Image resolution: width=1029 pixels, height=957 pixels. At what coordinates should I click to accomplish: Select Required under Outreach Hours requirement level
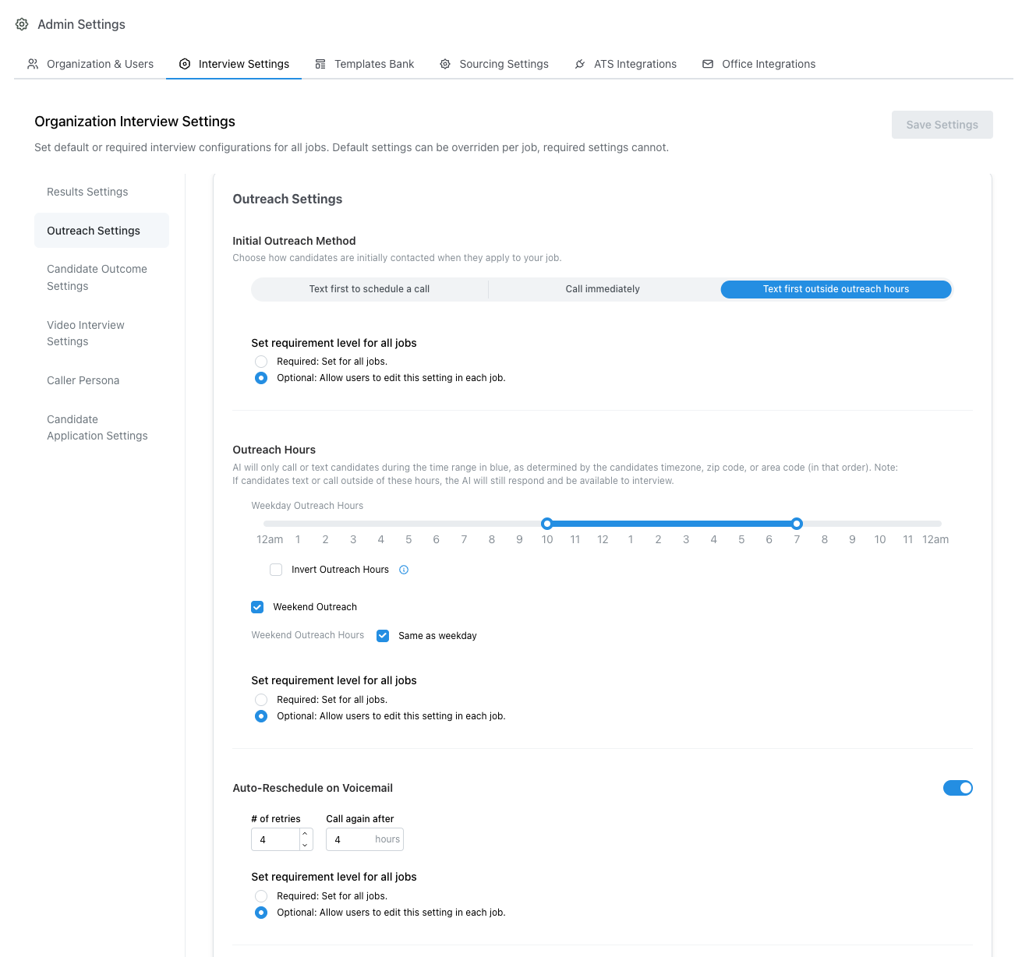[x=261, y=699]
